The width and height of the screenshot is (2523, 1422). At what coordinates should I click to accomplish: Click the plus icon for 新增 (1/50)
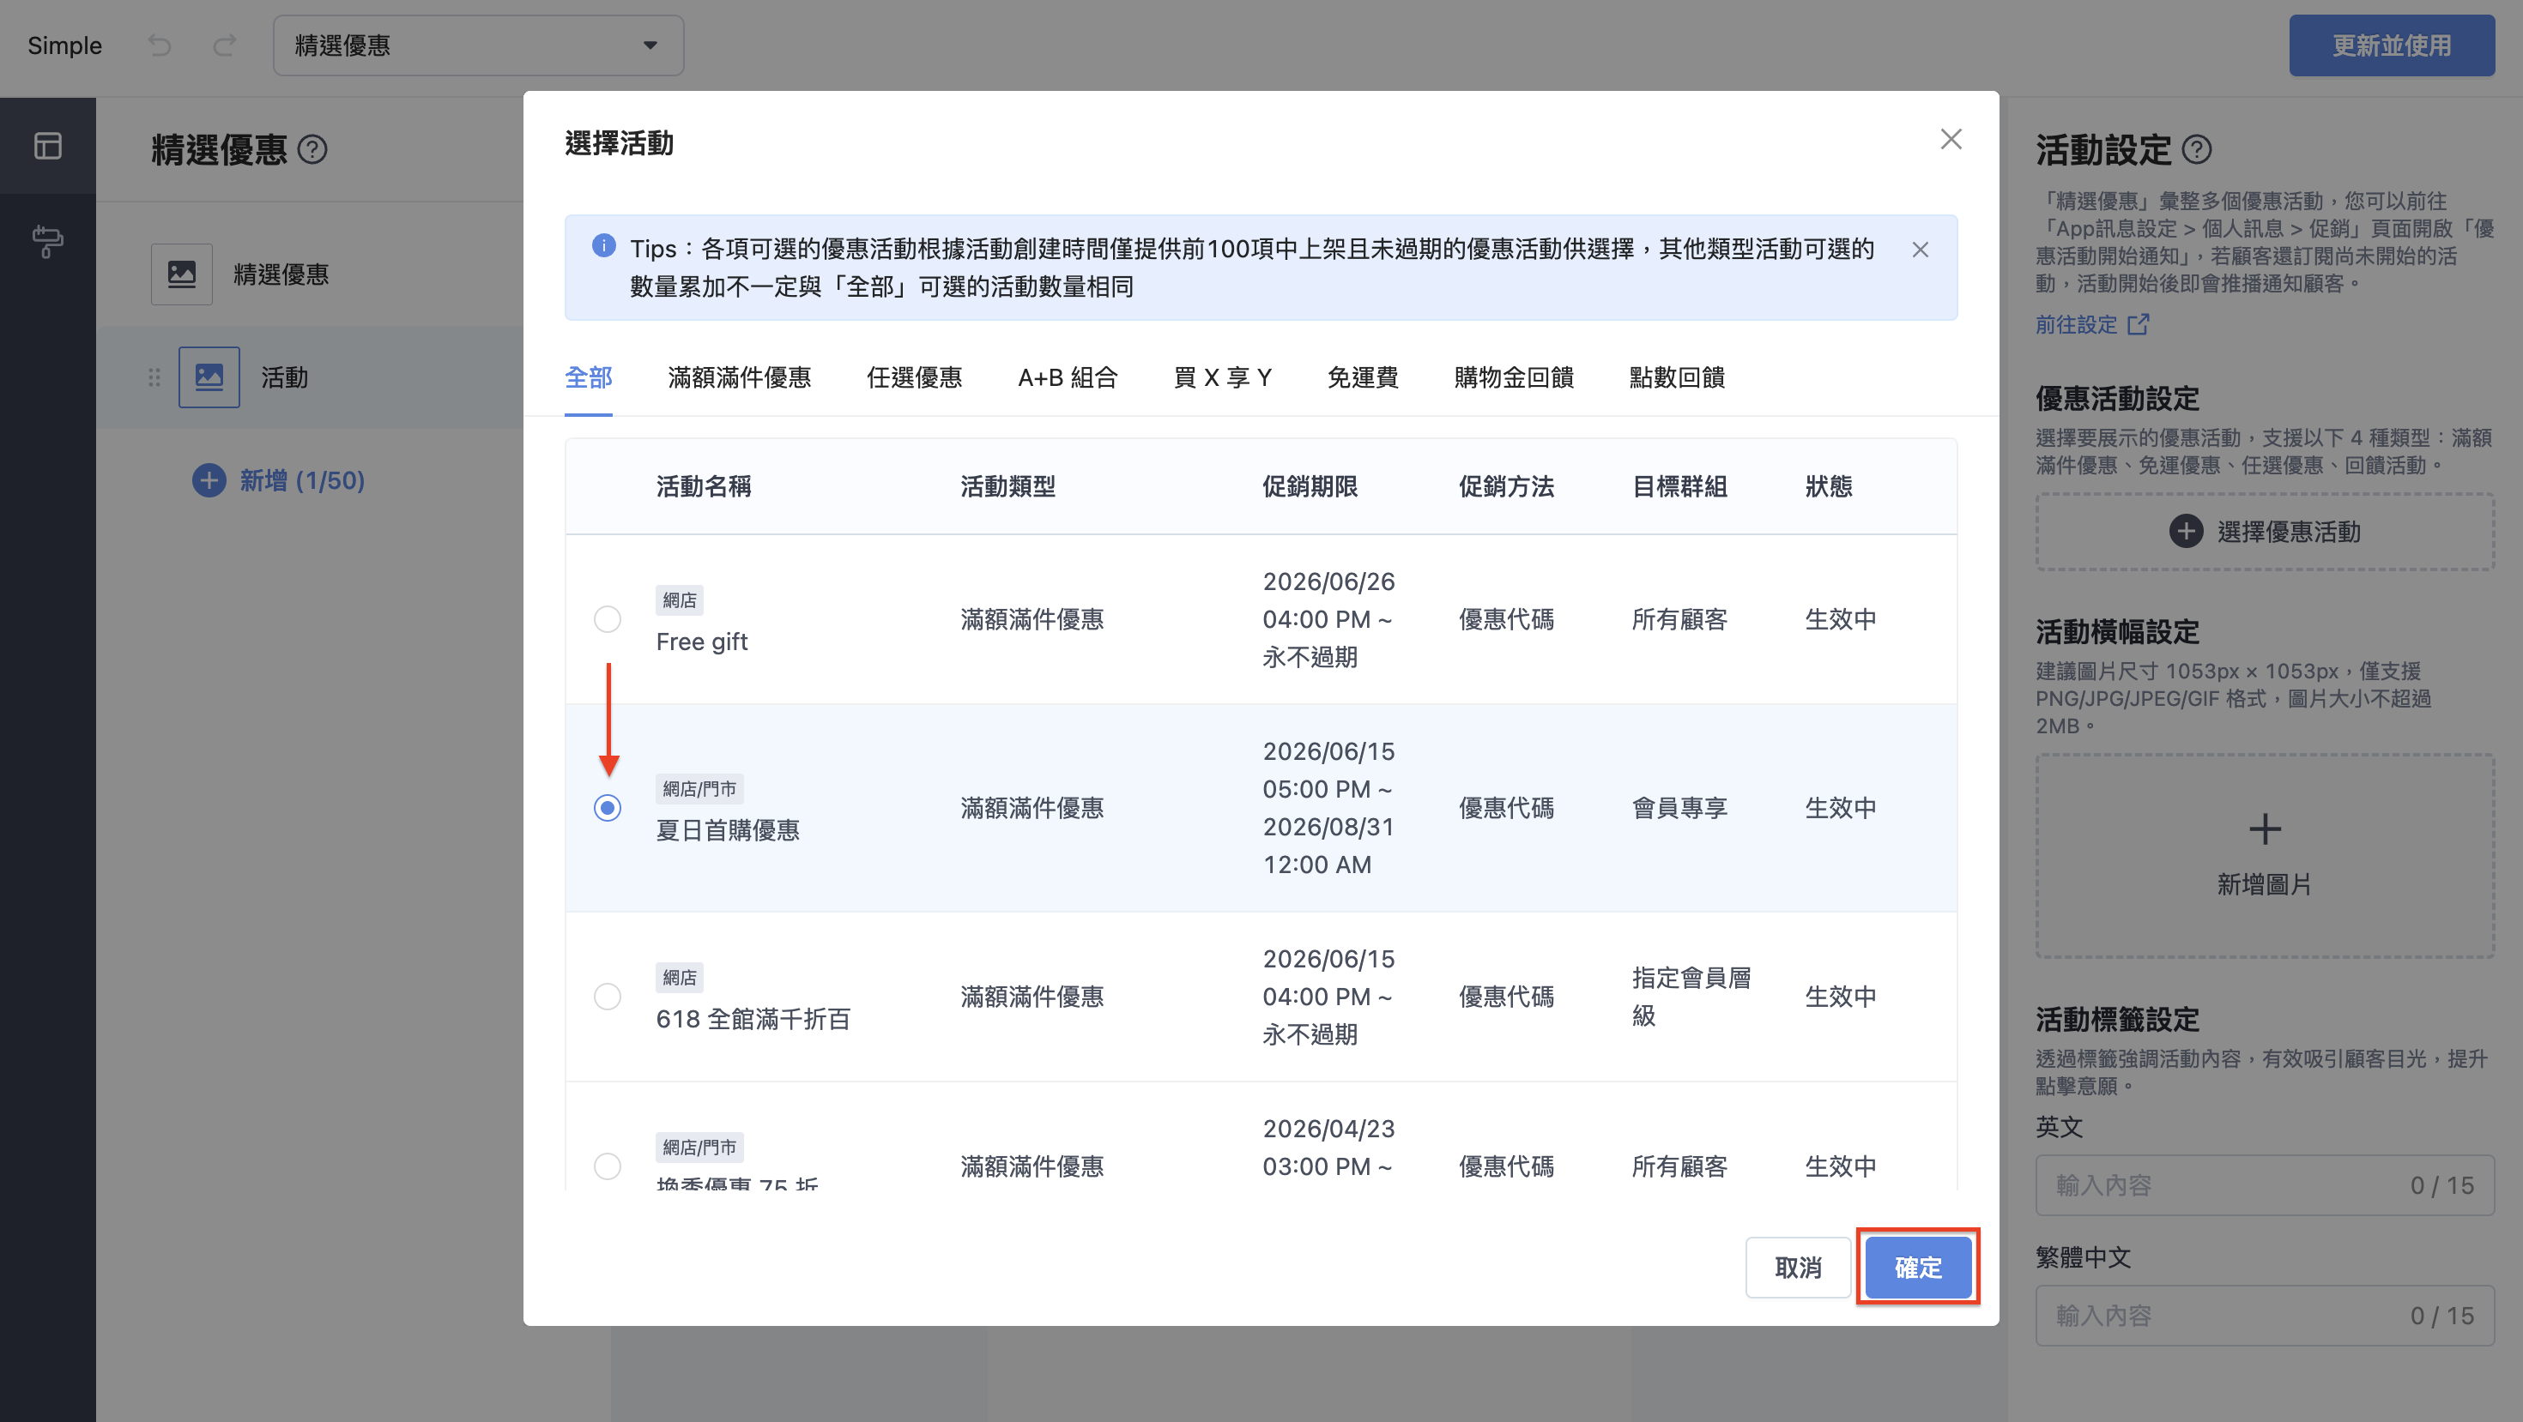209,480
